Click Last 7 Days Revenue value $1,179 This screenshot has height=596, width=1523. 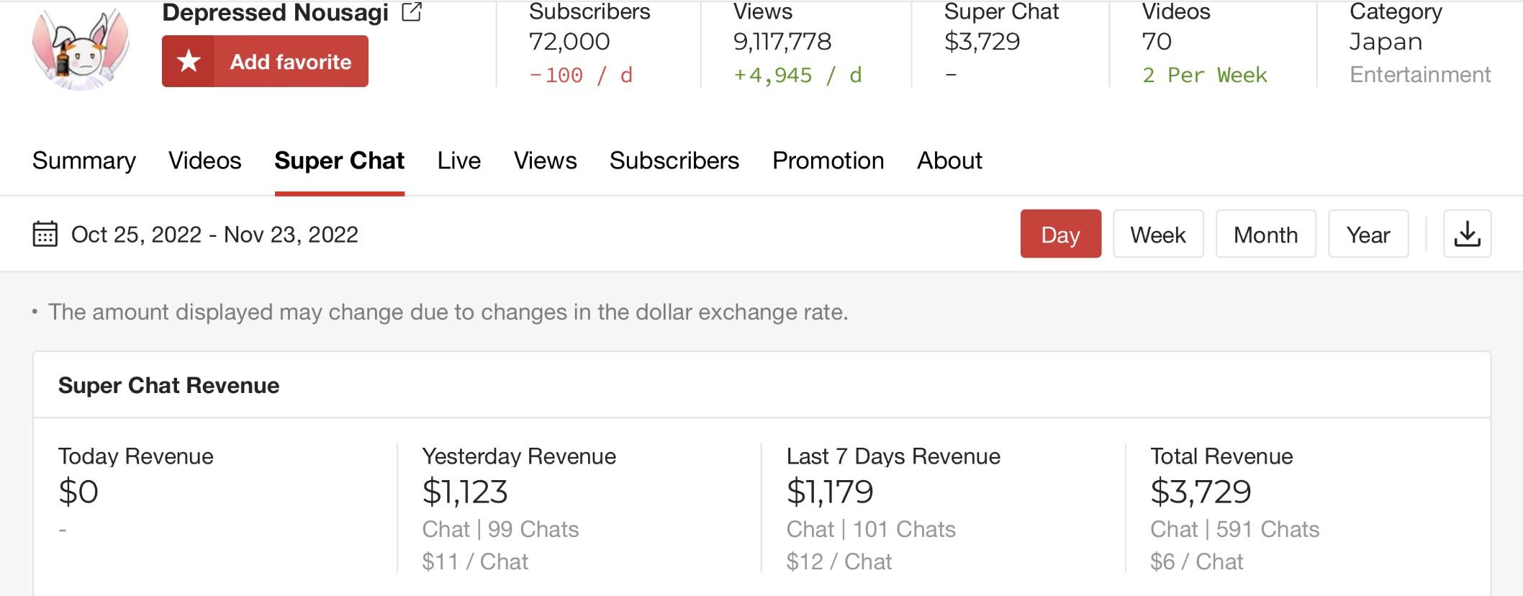pos(830,492)
